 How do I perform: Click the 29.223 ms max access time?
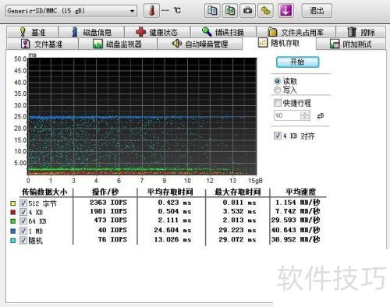[x=237, y=230]
